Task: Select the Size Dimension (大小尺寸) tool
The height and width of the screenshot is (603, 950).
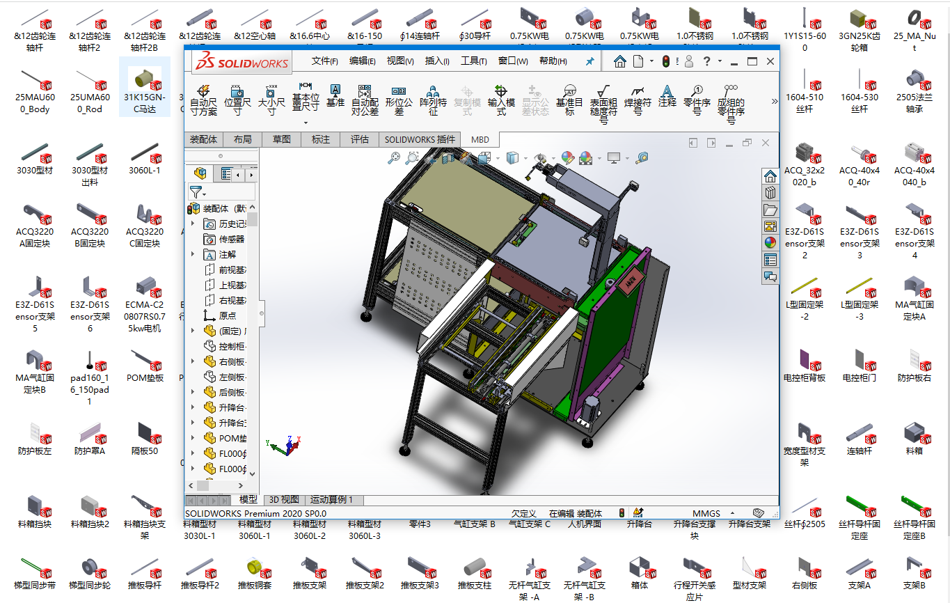Action: (271, 100)
